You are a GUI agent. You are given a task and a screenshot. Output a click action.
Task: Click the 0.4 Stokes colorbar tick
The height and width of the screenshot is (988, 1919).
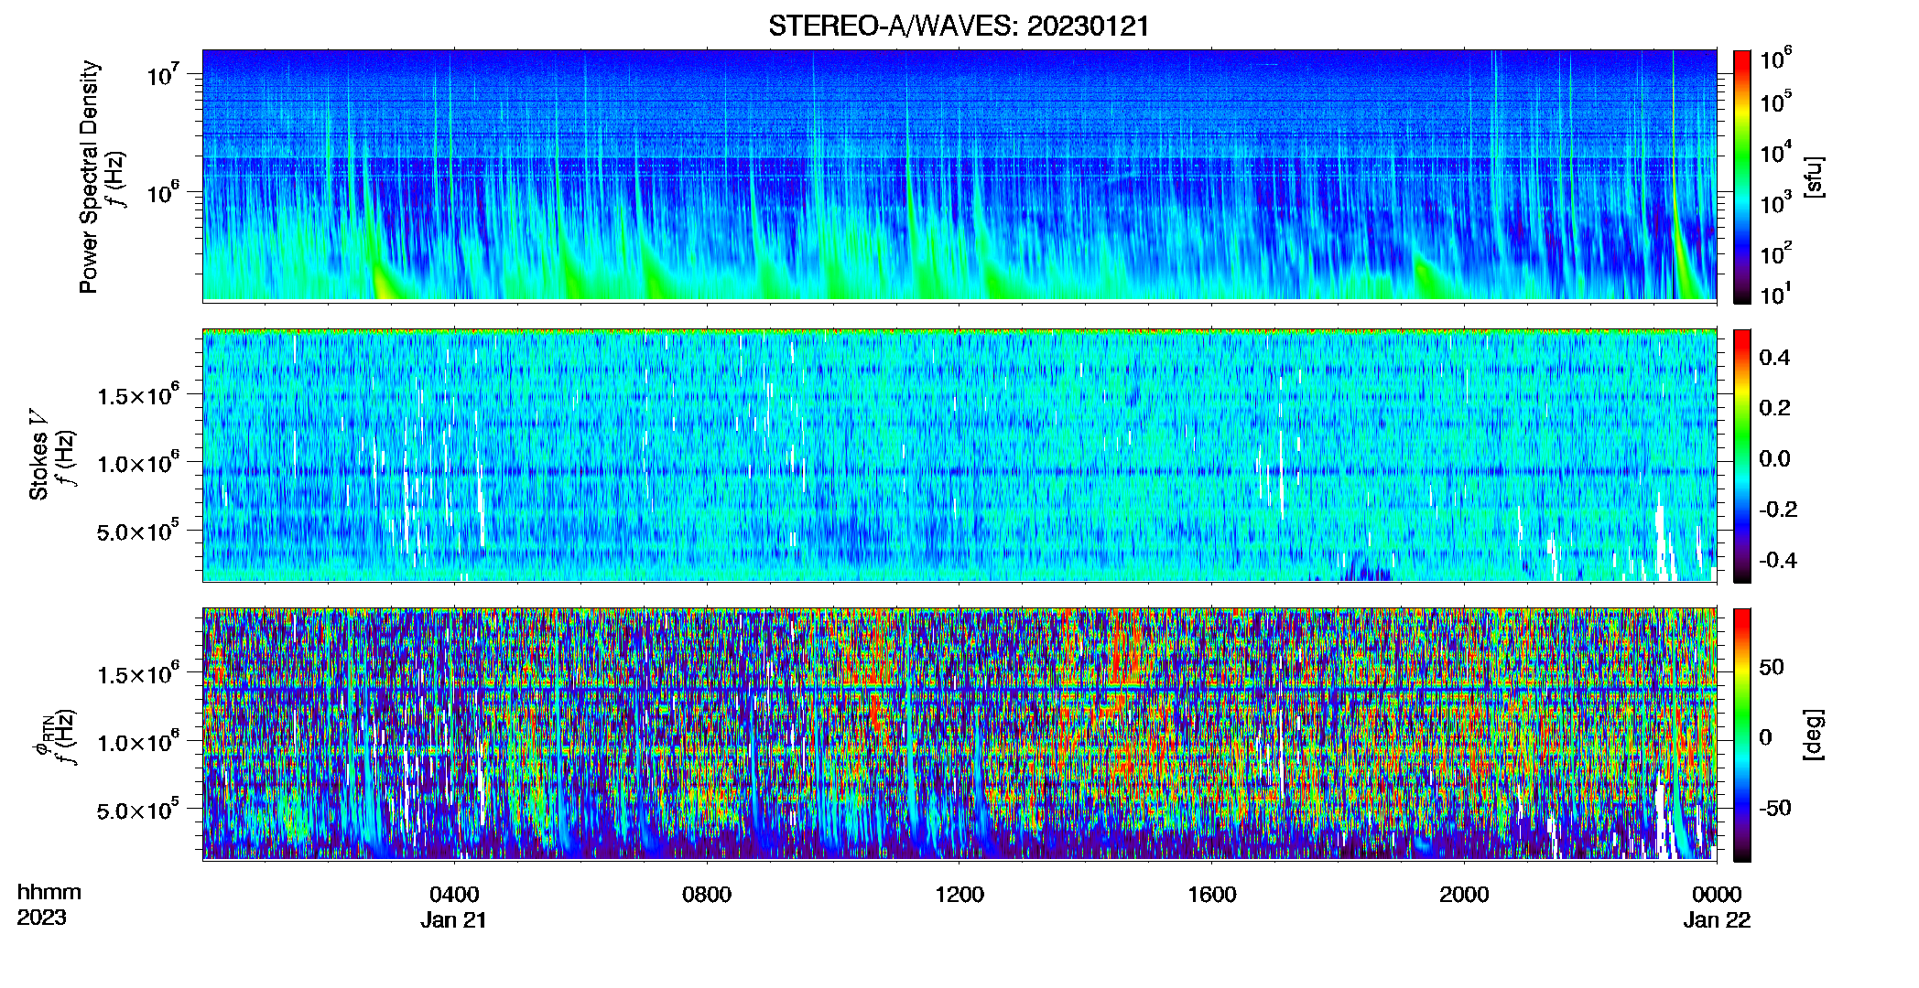coord(1774,358)
